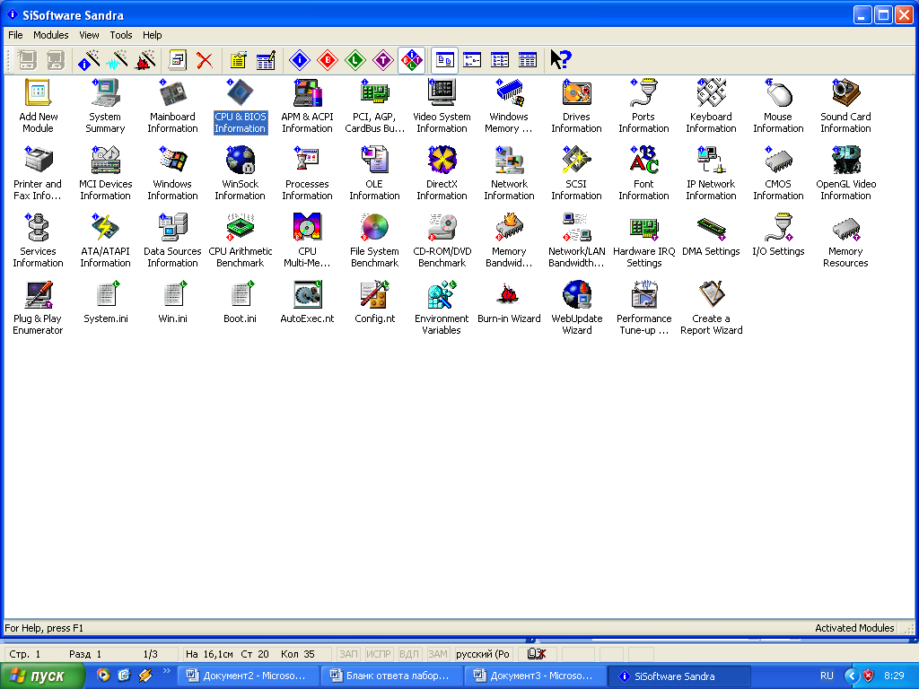Select Printer and Fax Info module

pos(38,174)
